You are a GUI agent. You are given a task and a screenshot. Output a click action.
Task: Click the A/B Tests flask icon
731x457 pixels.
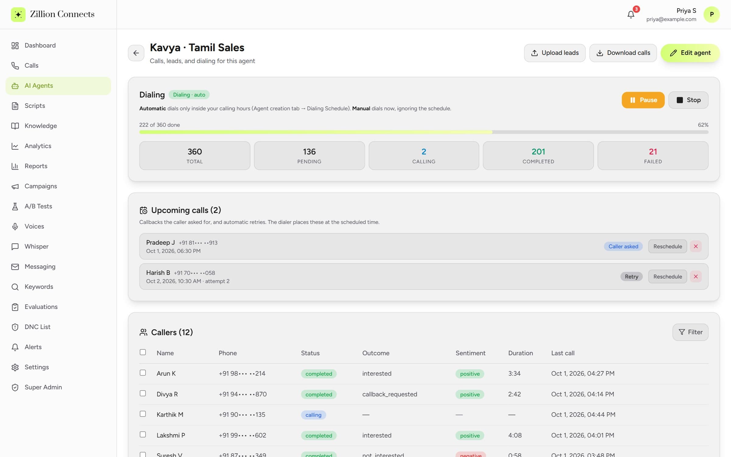[x=15, y=206]
